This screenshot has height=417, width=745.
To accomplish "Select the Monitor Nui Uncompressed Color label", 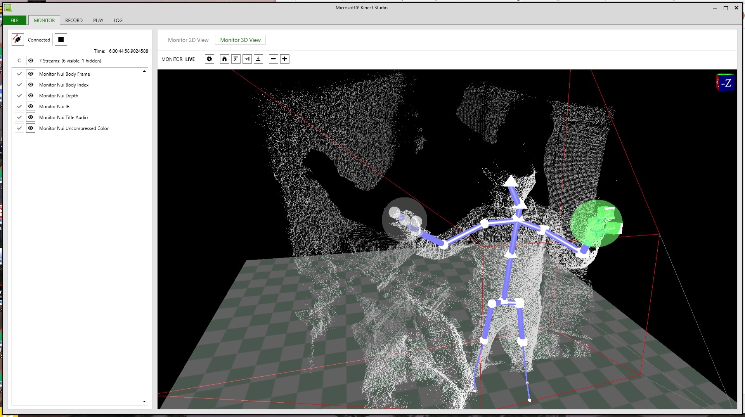I will tap(74, 128).
